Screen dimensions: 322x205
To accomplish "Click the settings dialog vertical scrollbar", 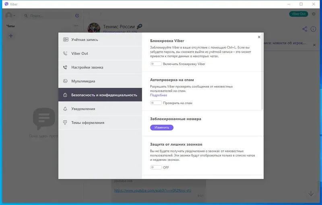I will pos(262,72).
